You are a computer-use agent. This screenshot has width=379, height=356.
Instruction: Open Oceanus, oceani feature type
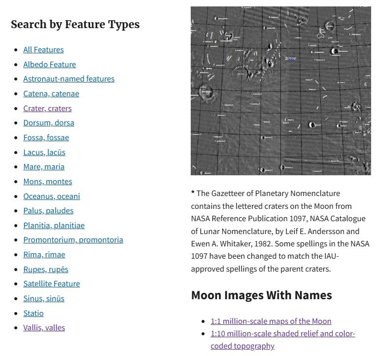(x=51, y=196)
